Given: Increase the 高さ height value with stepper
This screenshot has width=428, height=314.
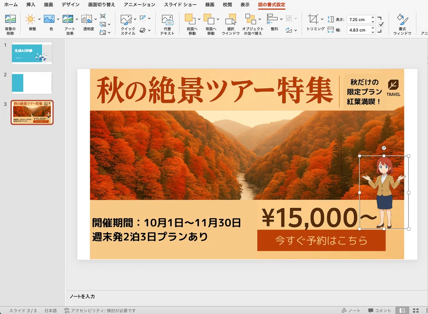Looking at the screenshot, I should tap(373, 17).
